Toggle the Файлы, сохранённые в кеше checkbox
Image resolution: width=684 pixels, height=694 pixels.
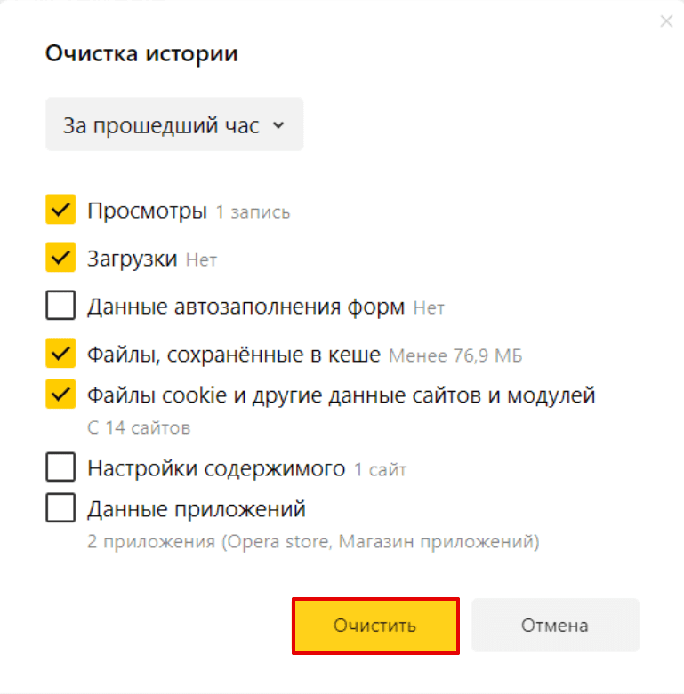[60, 353]
